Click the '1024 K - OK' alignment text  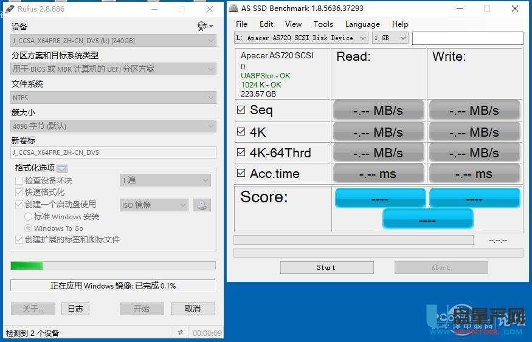[x=261, y=84]
